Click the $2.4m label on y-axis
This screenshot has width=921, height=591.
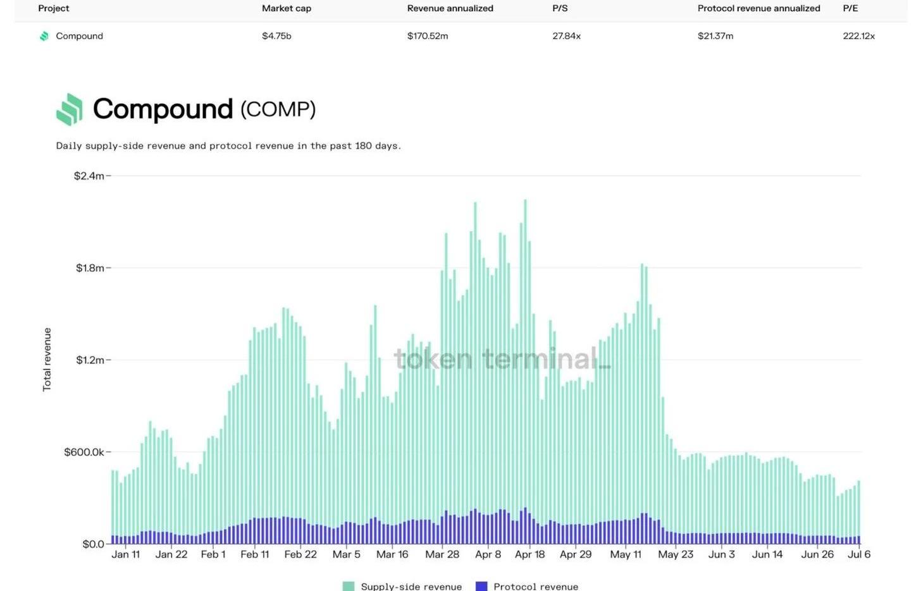(89, 176)
